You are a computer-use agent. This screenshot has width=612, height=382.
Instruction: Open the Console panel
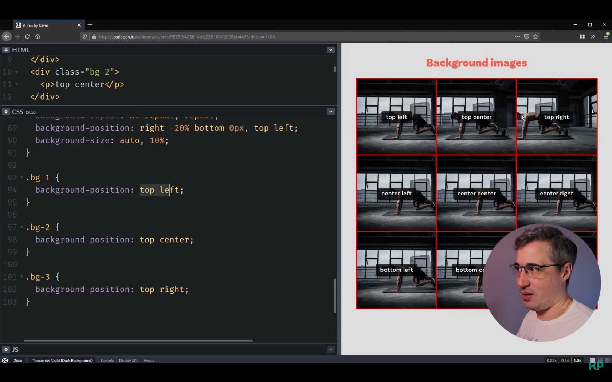click(107, 360)
